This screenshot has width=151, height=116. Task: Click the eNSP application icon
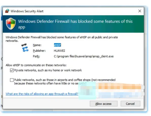point(25,48)
